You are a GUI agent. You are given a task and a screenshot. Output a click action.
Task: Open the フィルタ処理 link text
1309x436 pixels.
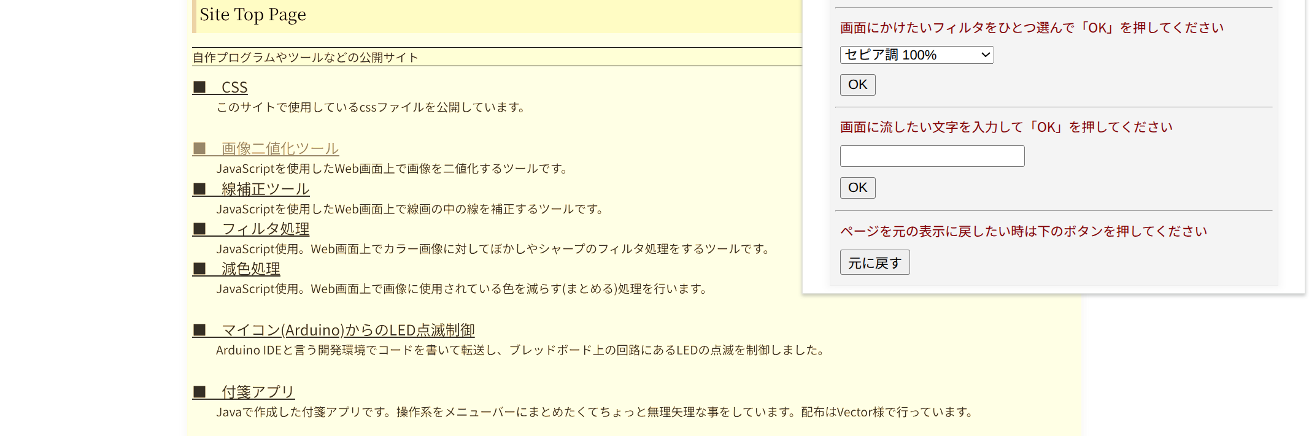tap(265, 229)
